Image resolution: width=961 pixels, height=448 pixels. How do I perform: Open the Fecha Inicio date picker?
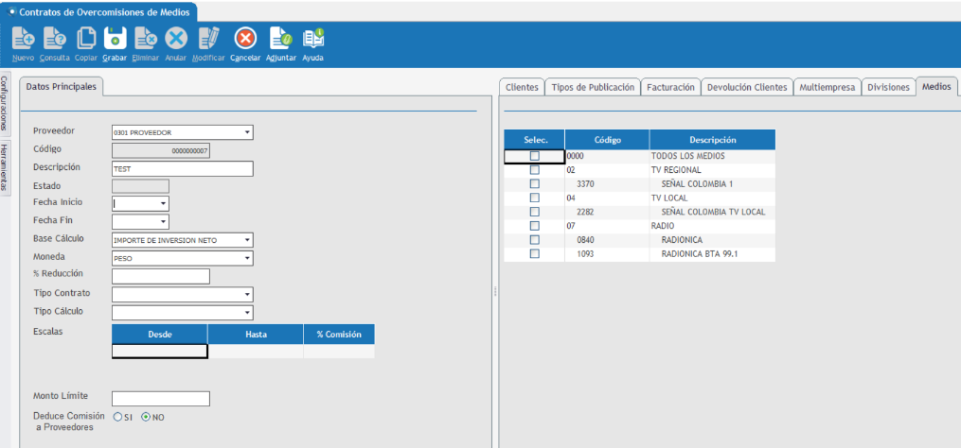[163, 203]
